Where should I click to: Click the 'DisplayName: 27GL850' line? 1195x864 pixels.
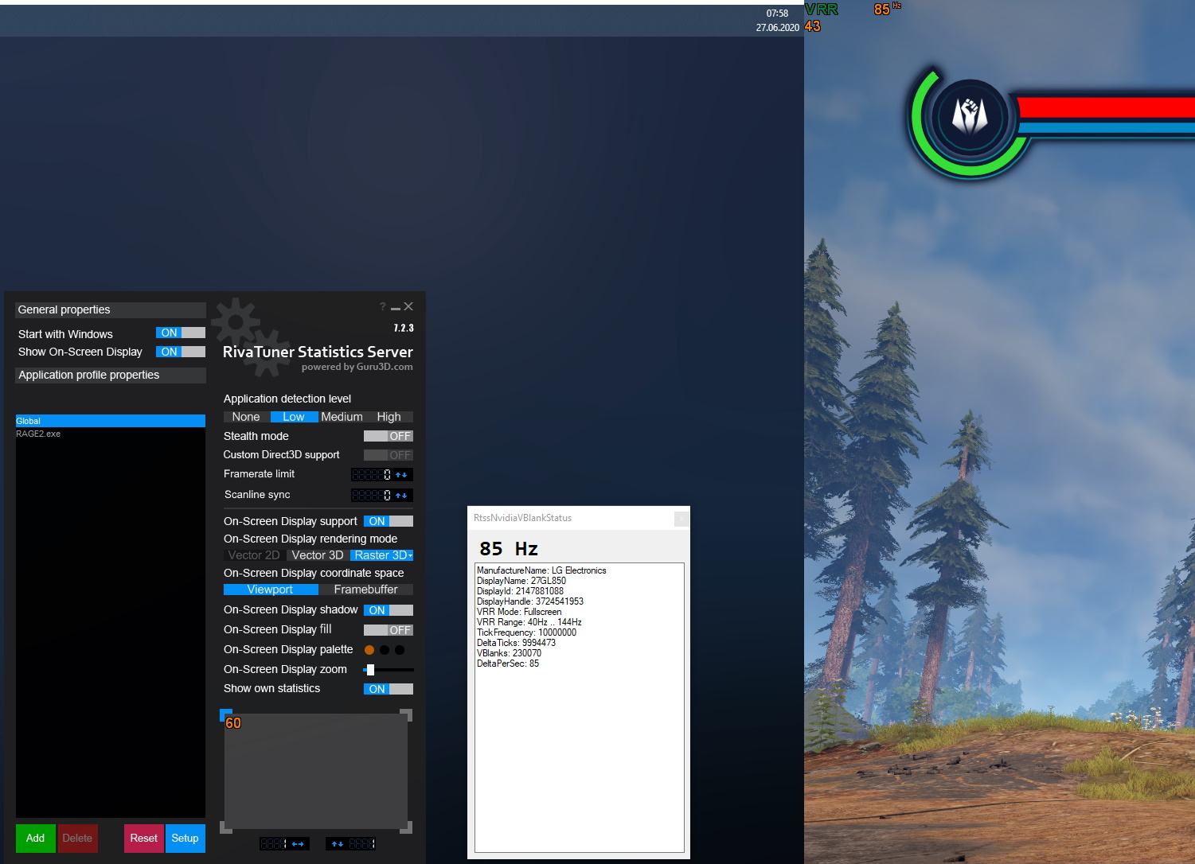[x=521, y=581]
